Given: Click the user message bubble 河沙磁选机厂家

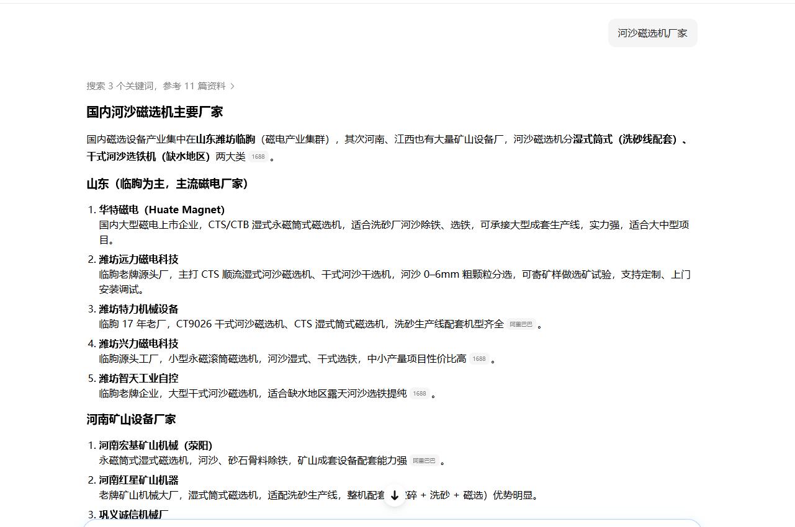Looking at the screenshot, I should coord(652,33).
